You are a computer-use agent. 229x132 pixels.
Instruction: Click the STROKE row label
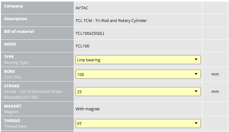pyautogui.click(x=12, y=86)
